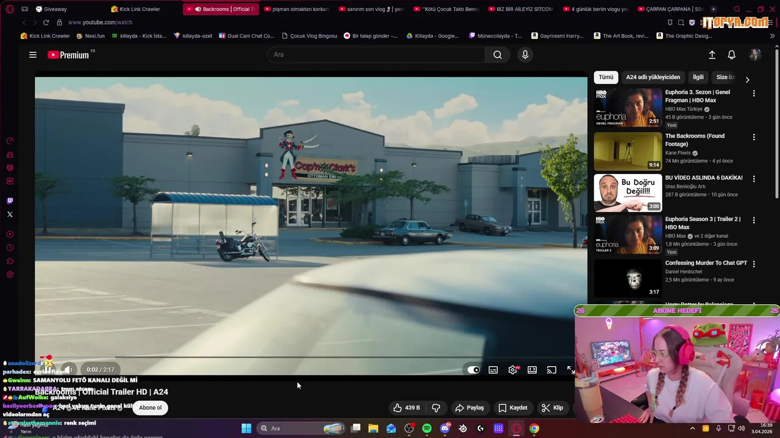Open the Kane Pixels channel name
780x438 pixels.
point(678,153)
